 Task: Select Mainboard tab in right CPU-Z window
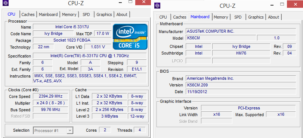pyautogui.click(x=200, y=17)
